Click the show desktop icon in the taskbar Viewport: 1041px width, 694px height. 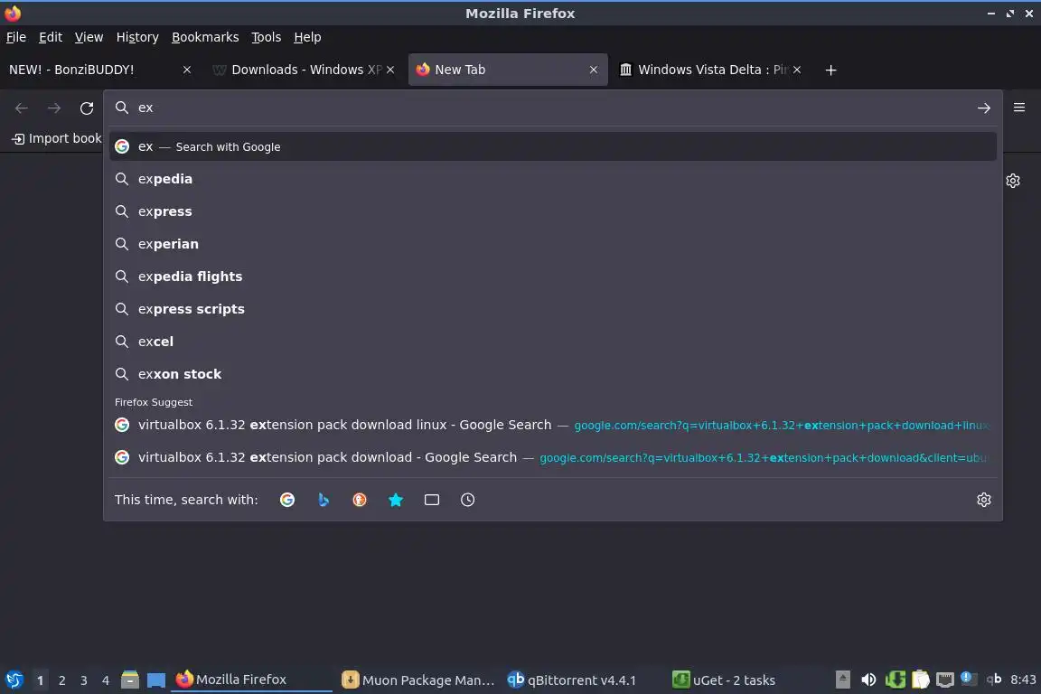tap(156, 680)
